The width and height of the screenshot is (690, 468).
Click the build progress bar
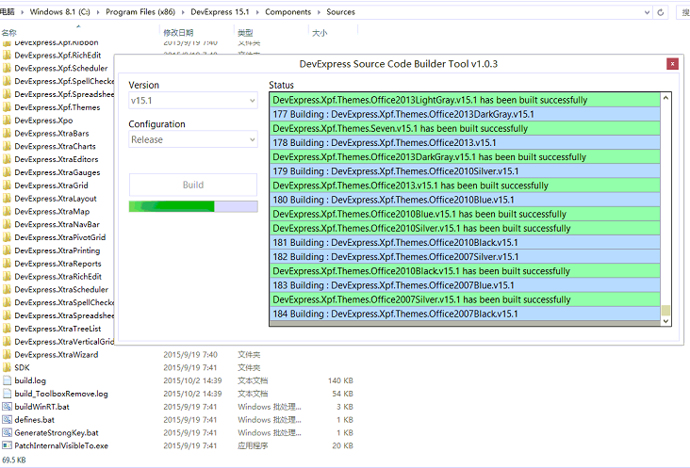(x=192, y=206)
